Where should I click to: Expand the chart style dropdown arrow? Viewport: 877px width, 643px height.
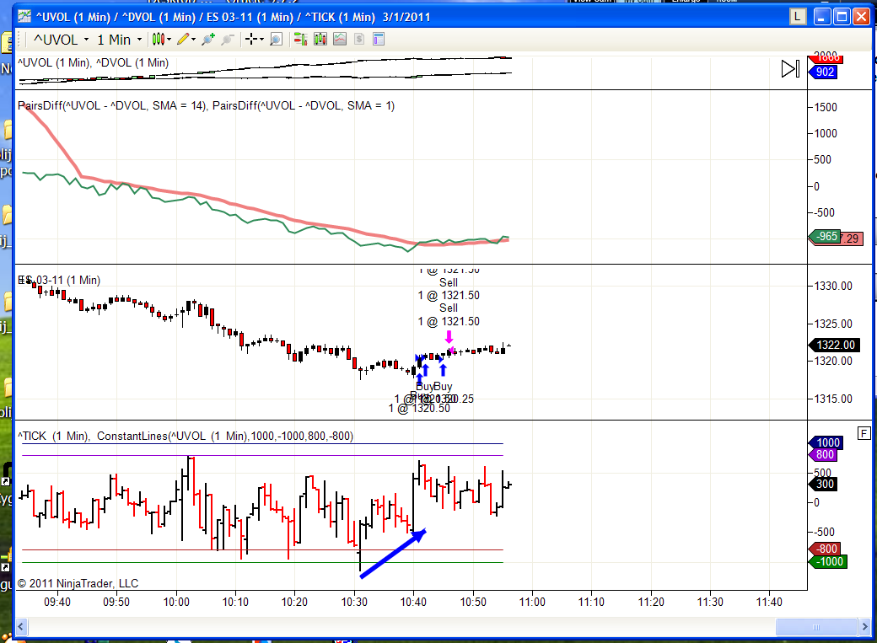[x=169, y=40]
